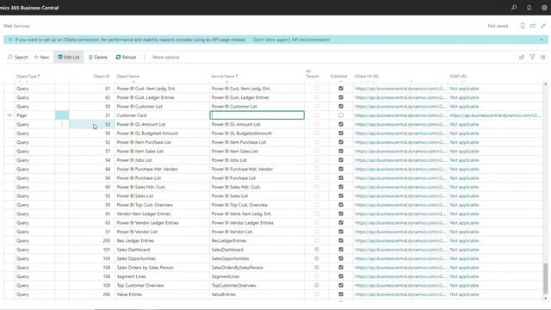Open SOAP URL link for Customer Card

(495, 115)
